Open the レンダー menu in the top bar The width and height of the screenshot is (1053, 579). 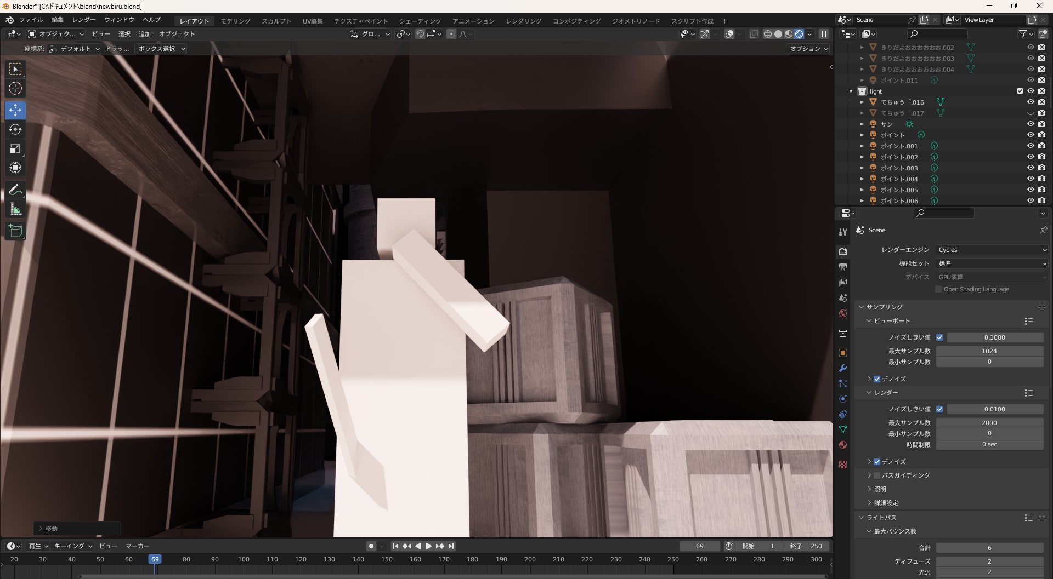[x=84, y=20]
